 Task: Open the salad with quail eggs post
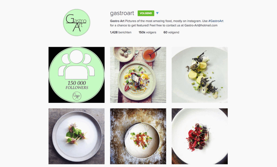point(138,75)
